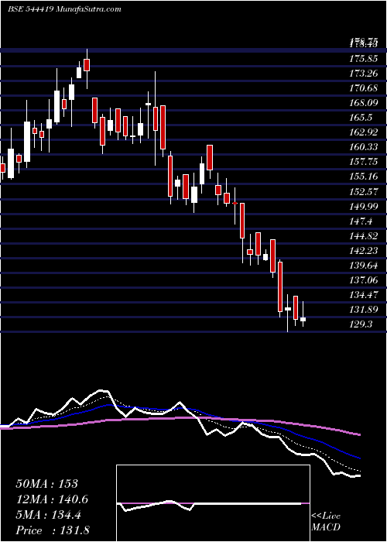Click the 131.89 price axis label
The width and height of the screenshot is (387, 542).
tap(363, 310)
